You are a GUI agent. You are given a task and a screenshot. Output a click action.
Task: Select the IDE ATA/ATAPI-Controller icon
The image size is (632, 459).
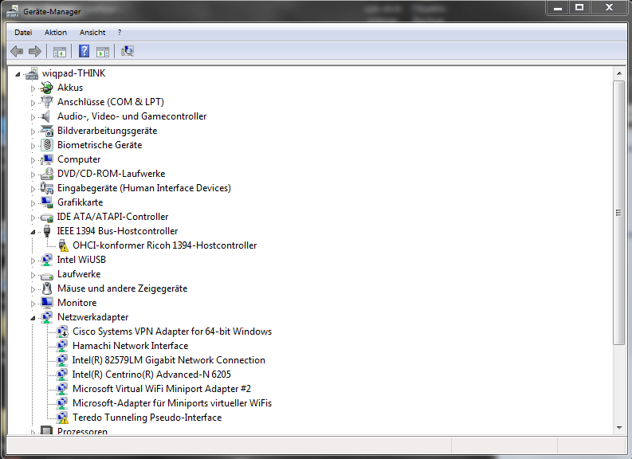(47, 217)
